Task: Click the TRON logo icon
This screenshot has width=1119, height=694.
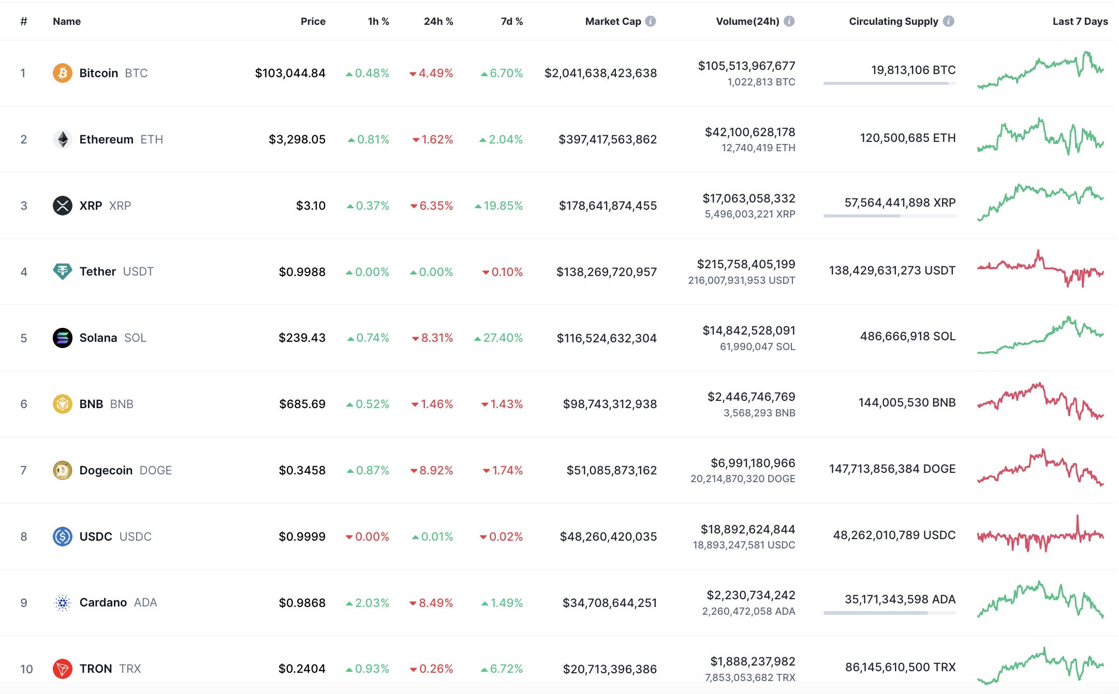Action: pos(63,669)
